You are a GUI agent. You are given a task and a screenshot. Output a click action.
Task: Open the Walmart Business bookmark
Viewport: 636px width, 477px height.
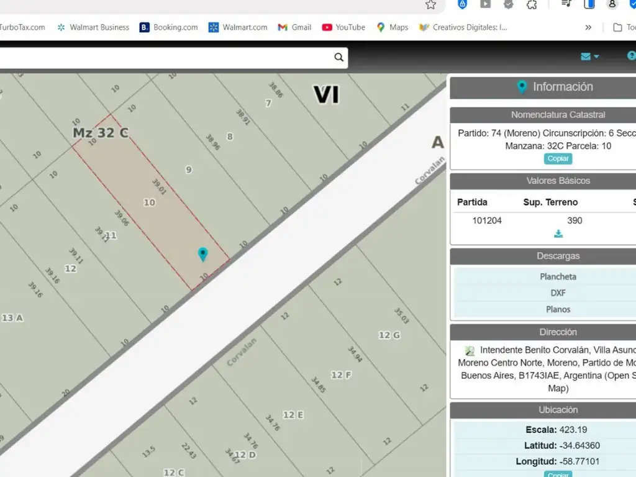point(93,27)
